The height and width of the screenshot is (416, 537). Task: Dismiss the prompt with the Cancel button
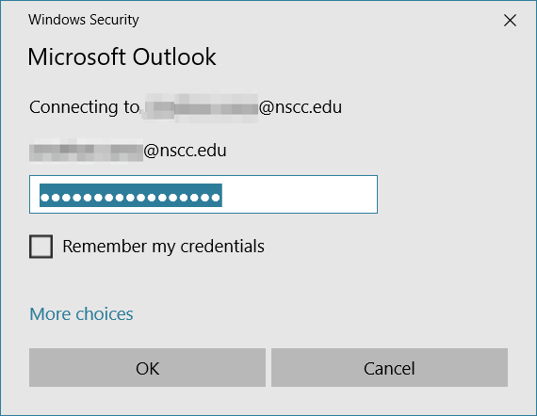coord(389,368)
